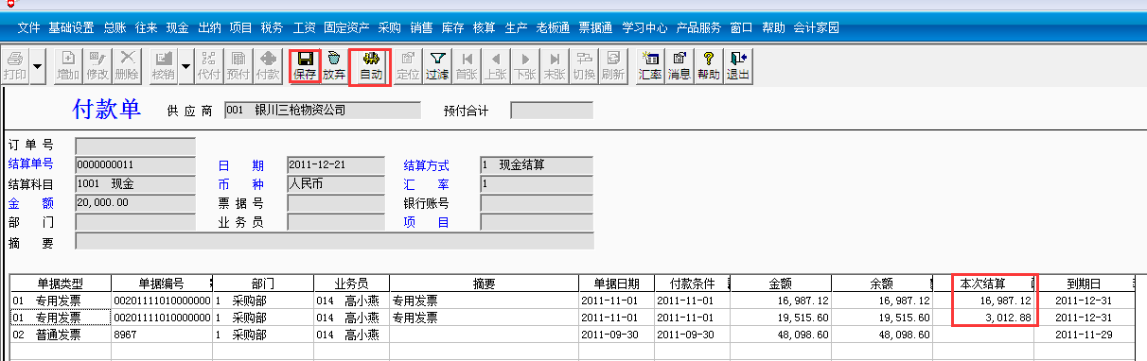
Task: Open the 项目 menu
Action: 241,28
